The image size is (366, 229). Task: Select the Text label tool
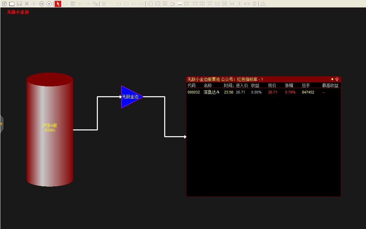(x=104, y=4)
